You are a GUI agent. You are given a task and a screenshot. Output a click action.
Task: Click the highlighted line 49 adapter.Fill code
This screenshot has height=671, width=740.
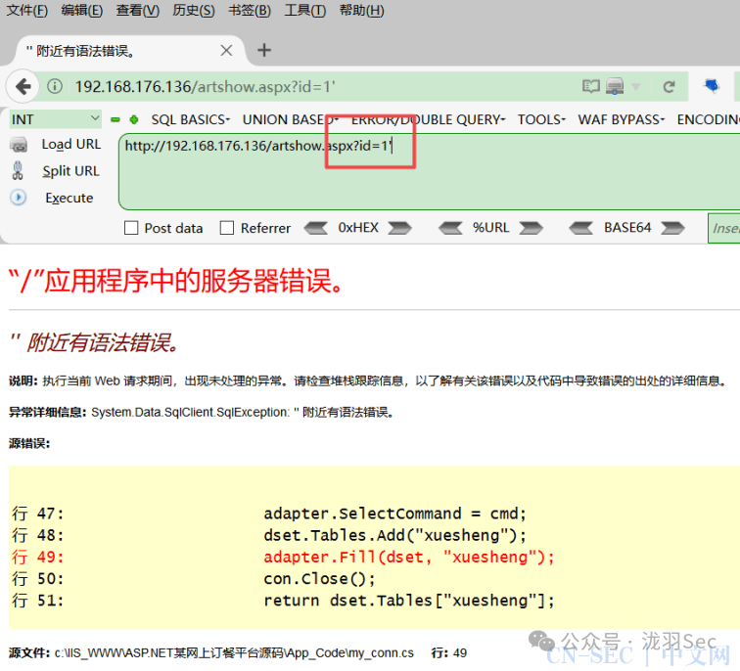(409, 557)
